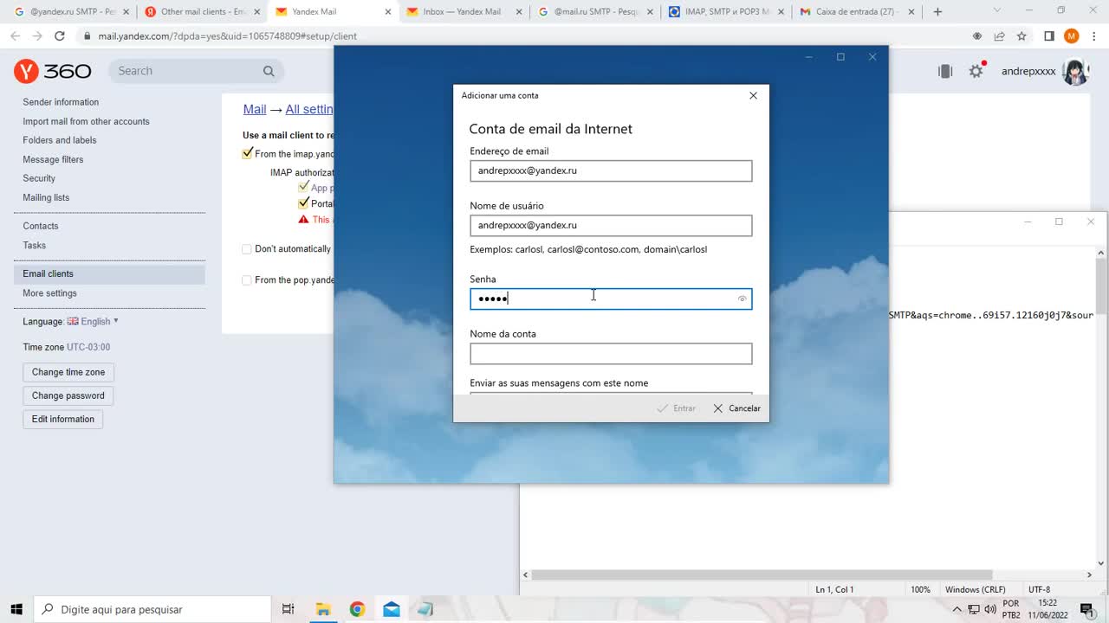Screen dimensions: 1109x623
Task: Open the Chrome profile M avatar
Action: click(1071, 36)
